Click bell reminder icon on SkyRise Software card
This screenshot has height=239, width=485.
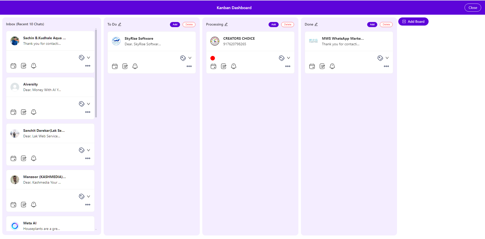135,67
